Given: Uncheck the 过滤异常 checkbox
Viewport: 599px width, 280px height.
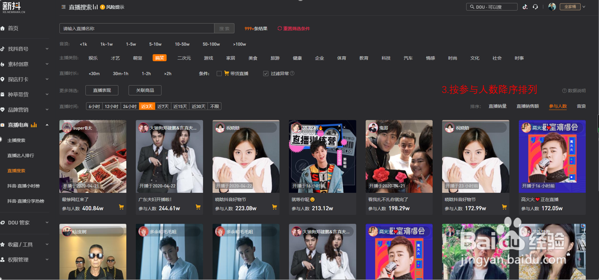Looking at the screenshot, I should click(266, 73).
